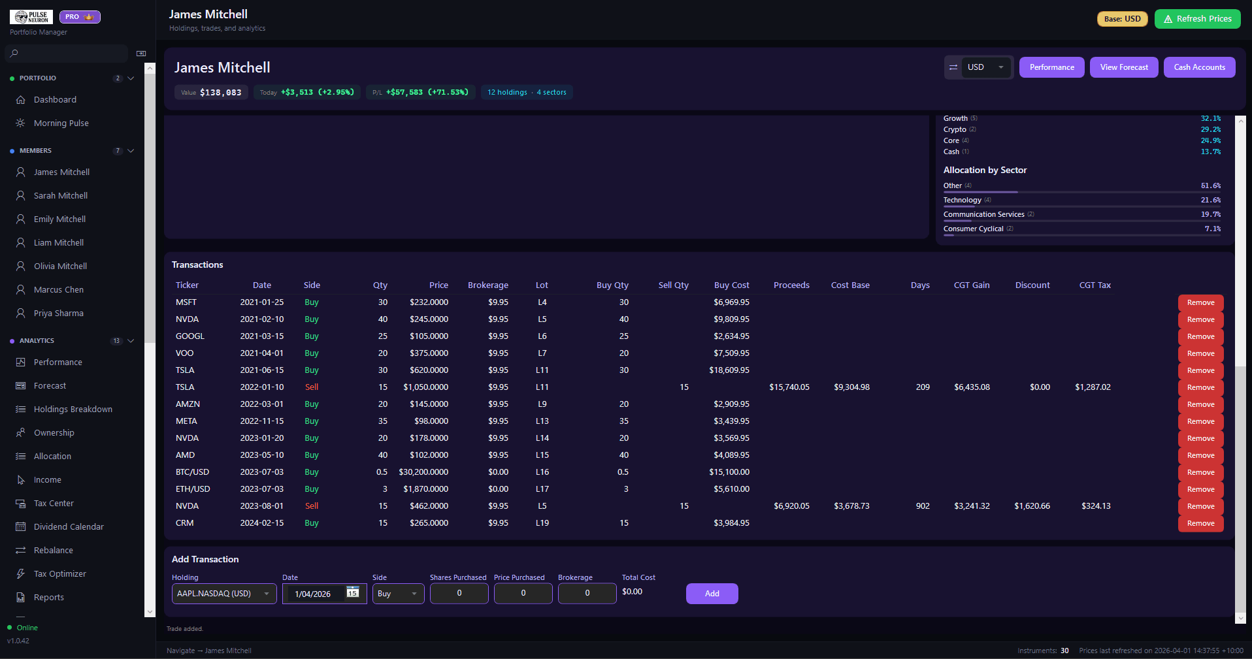
Task: Select Sarah Mitchell from members list
Action: click(x=60, y=196)
